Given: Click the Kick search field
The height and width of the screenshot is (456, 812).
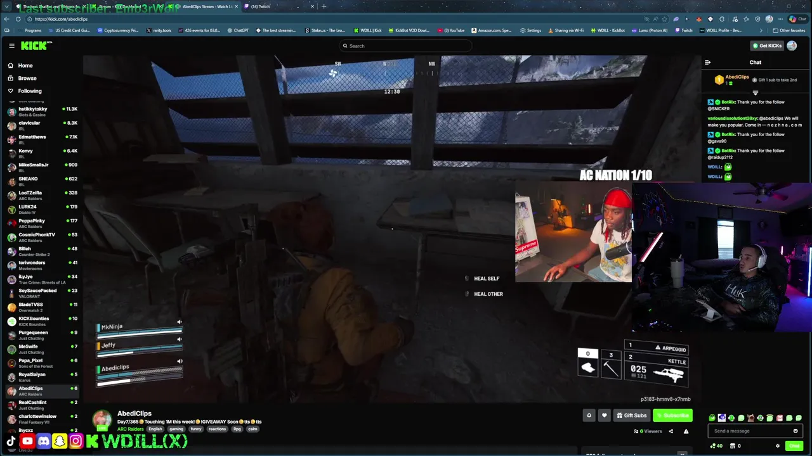Looking at the screenshot, I should 406,46.
